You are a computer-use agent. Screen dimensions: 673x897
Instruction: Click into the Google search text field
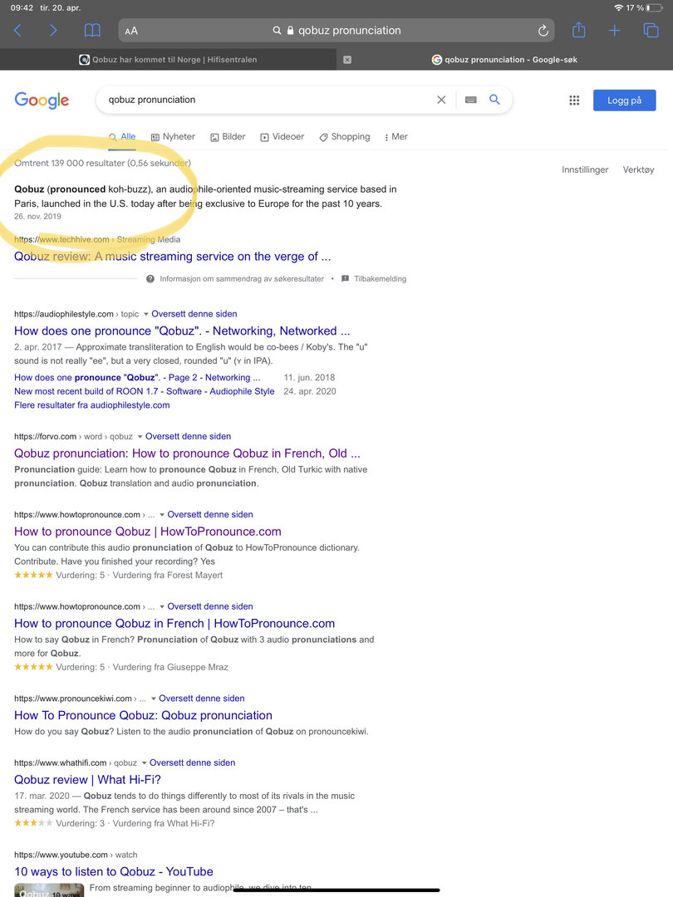point(269,100)
